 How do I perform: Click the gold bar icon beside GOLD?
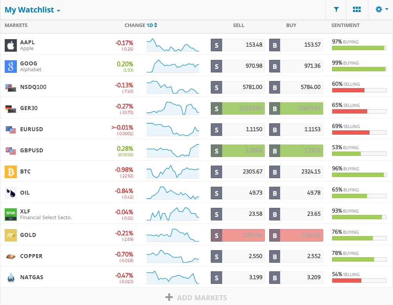coord(10,235)
